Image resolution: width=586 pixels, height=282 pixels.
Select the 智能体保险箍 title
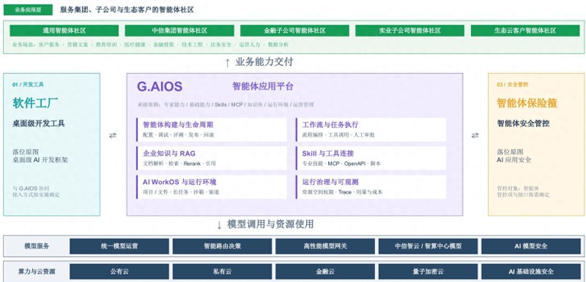527,103
